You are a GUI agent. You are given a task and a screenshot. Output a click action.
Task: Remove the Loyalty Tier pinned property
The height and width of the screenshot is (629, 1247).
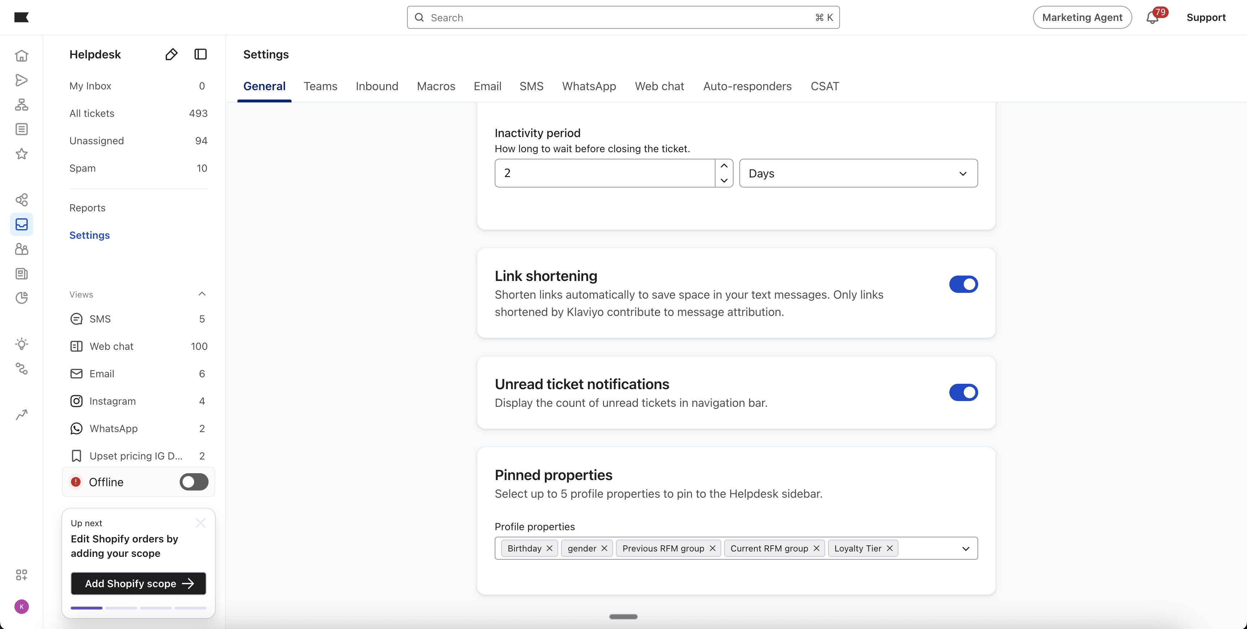point(890,549)
